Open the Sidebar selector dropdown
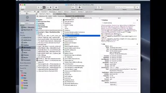166x93 pixels. 27,23
